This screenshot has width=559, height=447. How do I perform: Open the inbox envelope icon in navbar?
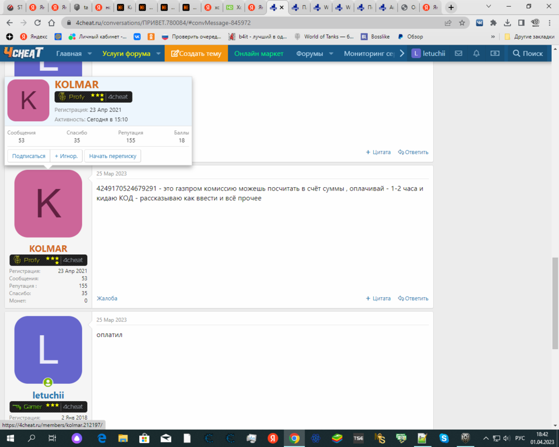[x=458, y=54]
